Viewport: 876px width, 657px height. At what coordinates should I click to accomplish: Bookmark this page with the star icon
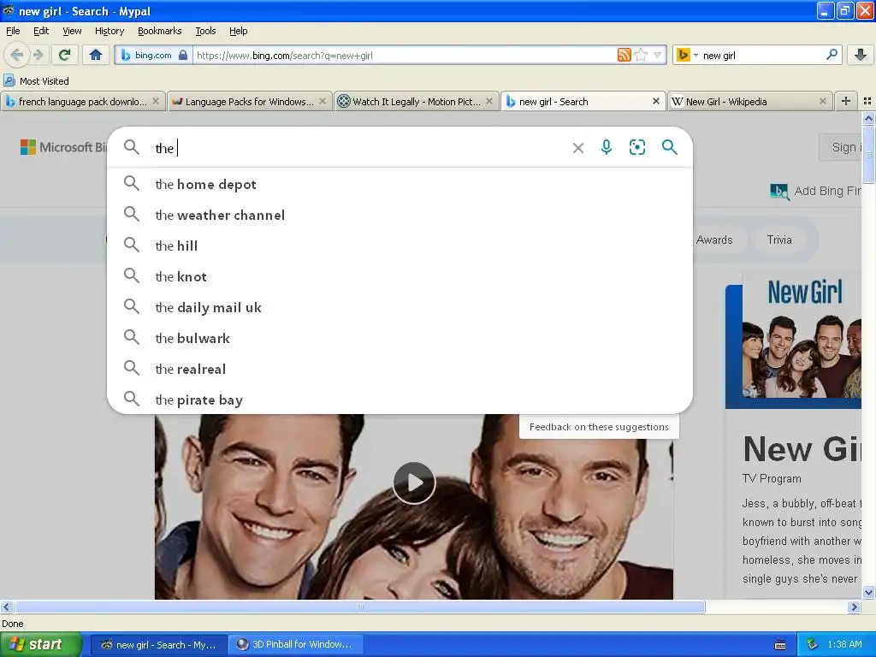[641, 55]
